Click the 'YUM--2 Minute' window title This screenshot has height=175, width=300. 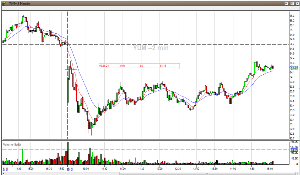pyautogui.click(x=19, y=3)
